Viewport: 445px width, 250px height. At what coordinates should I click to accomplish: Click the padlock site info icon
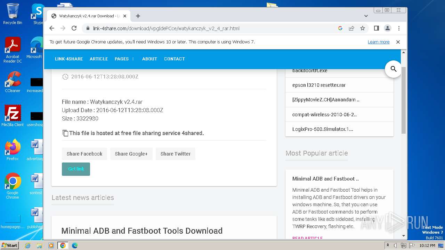click(88, 28)
